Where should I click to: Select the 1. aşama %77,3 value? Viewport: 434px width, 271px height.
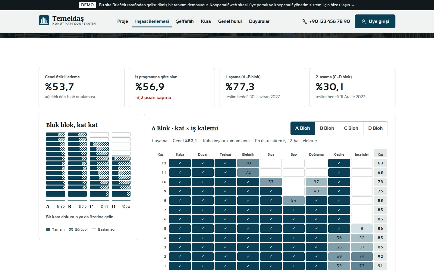coord(240,87)
